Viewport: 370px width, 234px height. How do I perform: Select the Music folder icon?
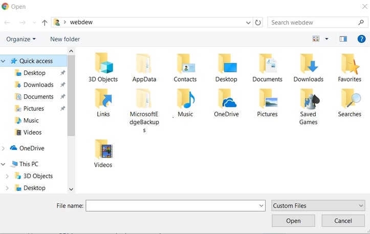click(185, 99)
